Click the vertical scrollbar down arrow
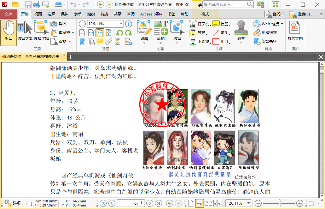Viewport: 325px width, 209px height. click(x=322, y=195)
